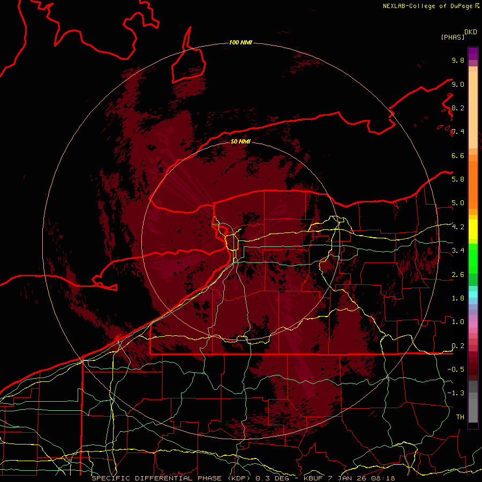Image resolution: width=482 pixels, height=482 pixels.
Task: Select the peach color bar segment
Action: point(473,110)
